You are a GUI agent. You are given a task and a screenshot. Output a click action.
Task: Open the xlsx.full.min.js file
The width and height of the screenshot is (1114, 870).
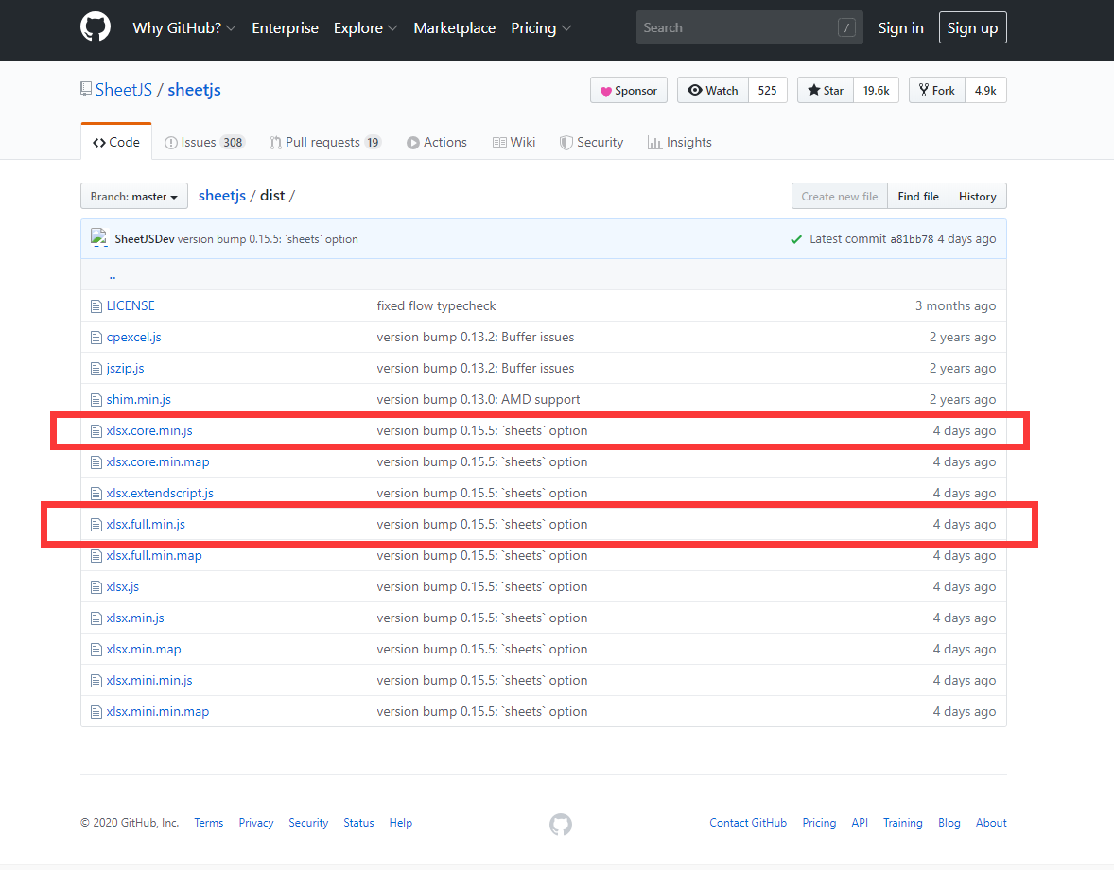(146, 524)
